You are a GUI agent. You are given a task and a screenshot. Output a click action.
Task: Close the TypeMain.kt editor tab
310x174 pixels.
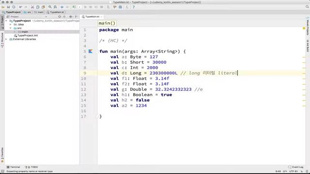pyautogui.click(x=102, y=17)
